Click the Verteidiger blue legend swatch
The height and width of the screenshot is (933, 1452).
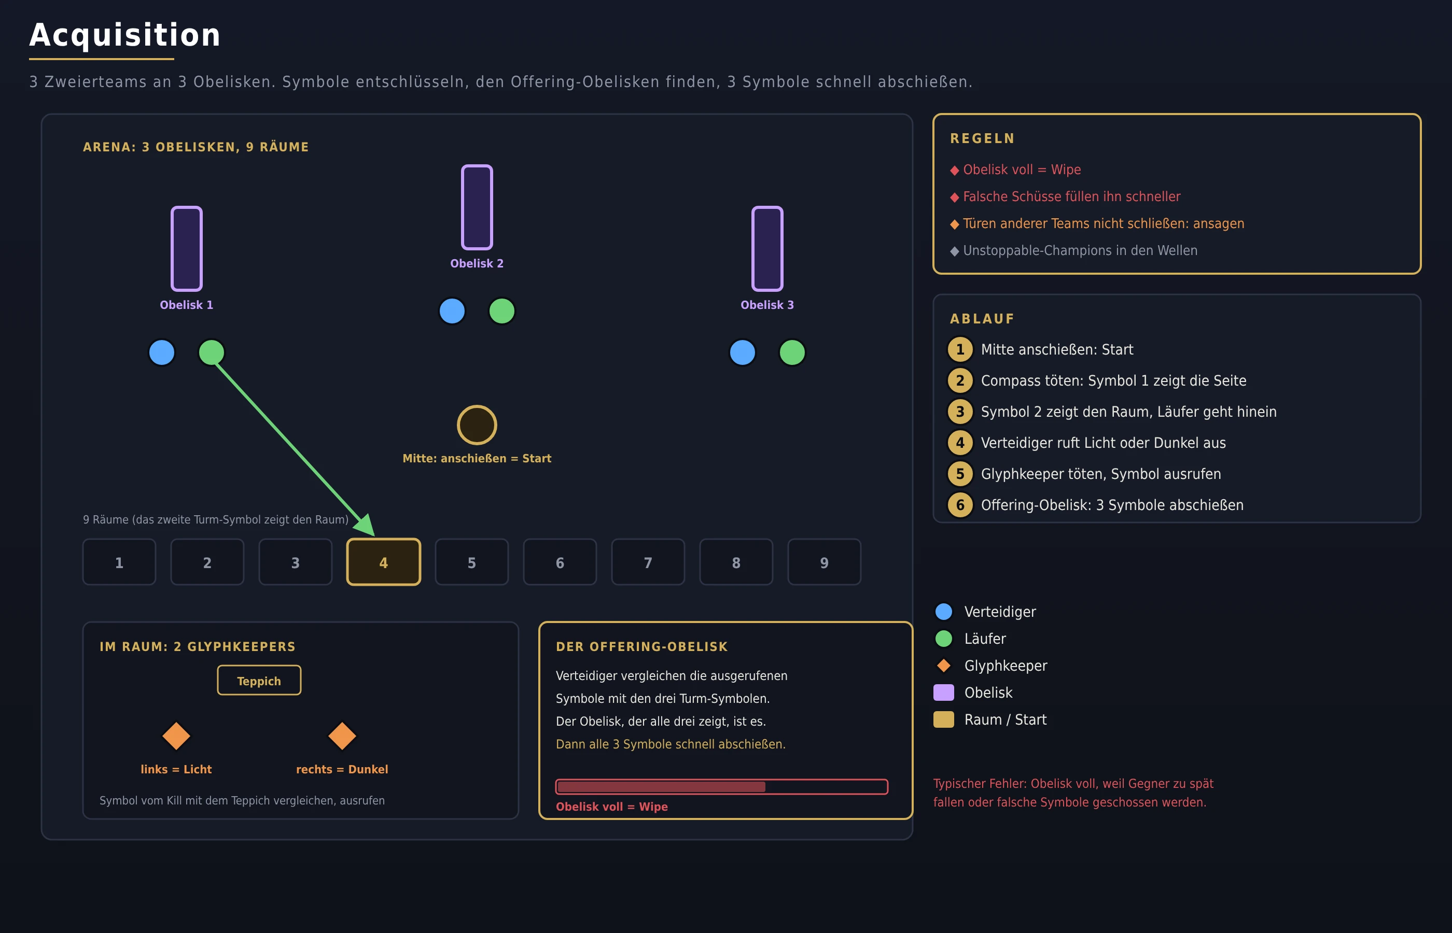click(944, 612)
